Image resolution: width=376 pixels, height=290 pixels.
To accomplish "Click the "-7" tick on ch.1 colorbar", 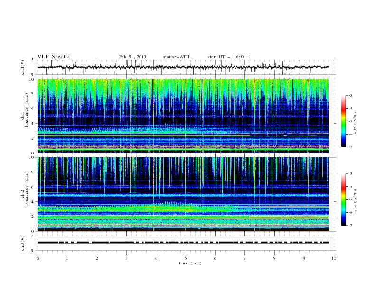I will pyautogui.click(x=350, y=147).
